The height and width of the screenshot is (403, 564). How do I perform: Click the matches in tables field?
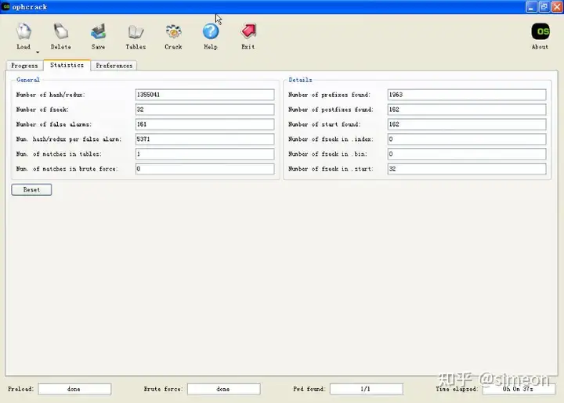point(204,154)
